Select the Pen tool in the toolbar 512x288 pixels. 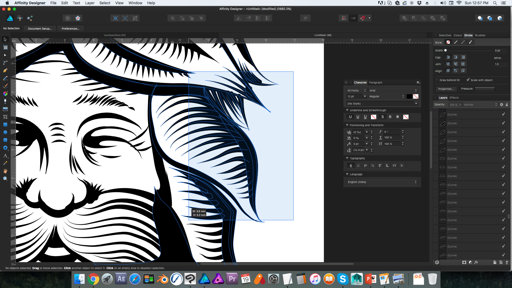point(5,70)
